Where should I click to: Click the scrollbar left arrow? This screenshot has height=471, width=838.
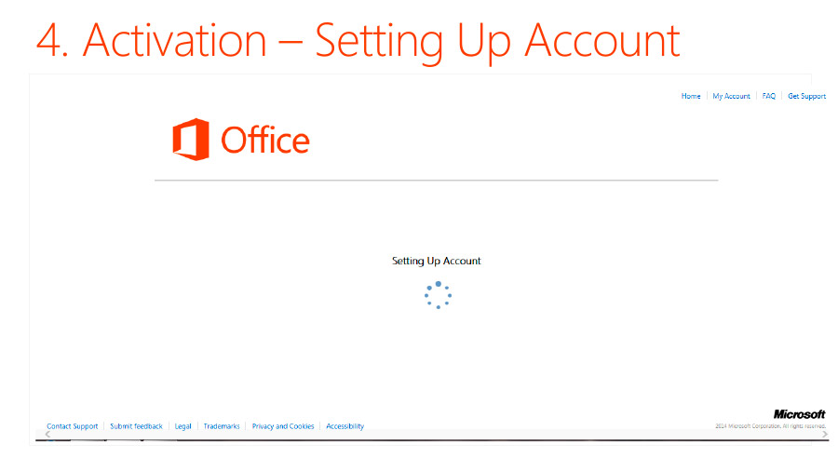click(48, 434)
